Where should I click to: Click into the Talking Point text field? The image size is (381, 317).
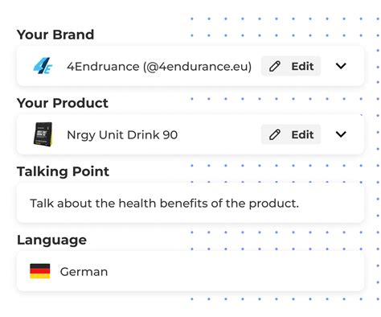[x=190, y=203]
